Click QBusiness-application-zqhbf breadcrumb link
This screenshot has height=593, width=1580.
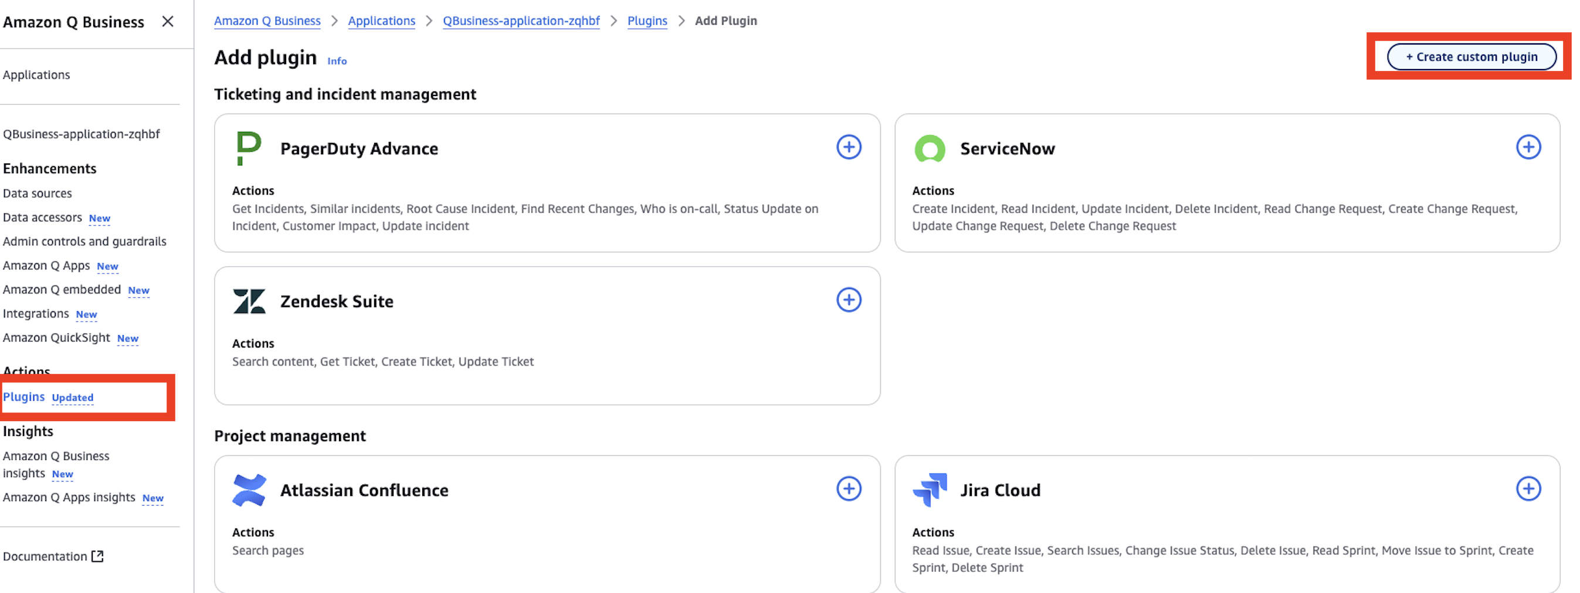click(x=521, y=21)
